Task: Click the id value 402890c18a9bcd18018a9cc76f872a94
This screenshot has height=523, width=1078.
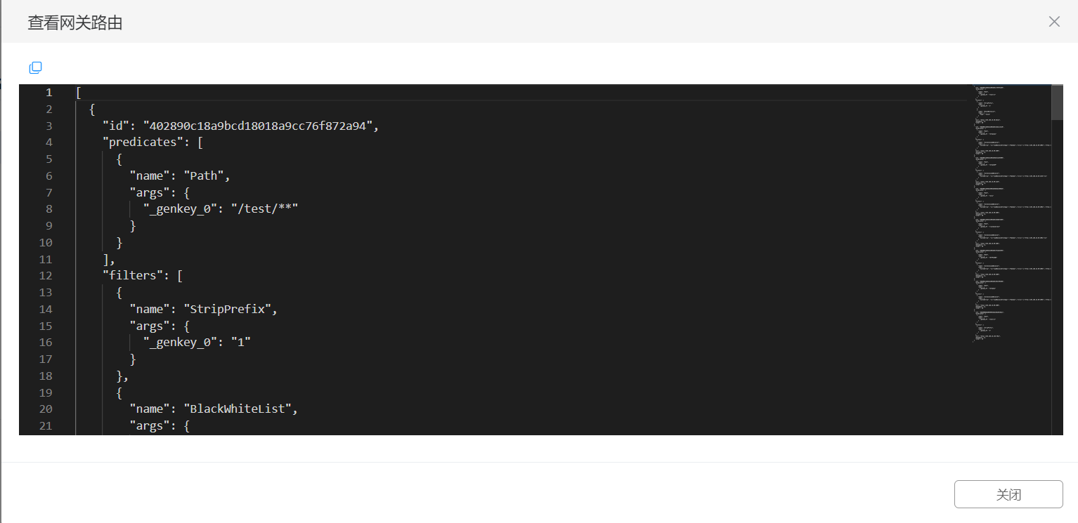Action: click(x=261, y=126)
